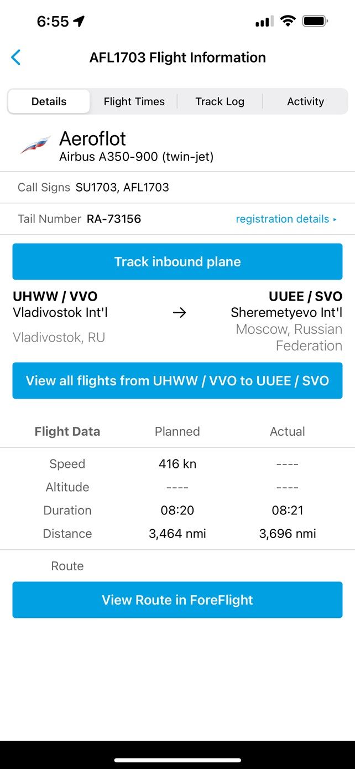This screenshot has width=355, height=769.
Task: Tap the Wi-Fi status icon
Action: click(288, 21)
